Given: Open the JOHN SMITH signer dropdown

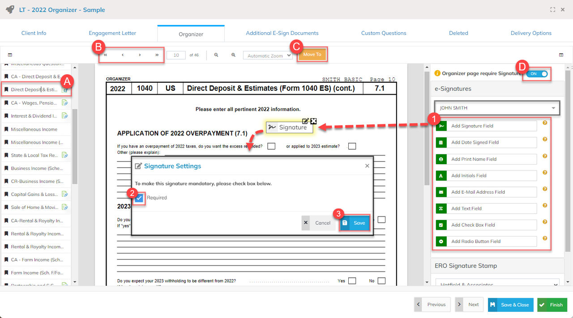Looking at the screenshot, I should (497, 108).
